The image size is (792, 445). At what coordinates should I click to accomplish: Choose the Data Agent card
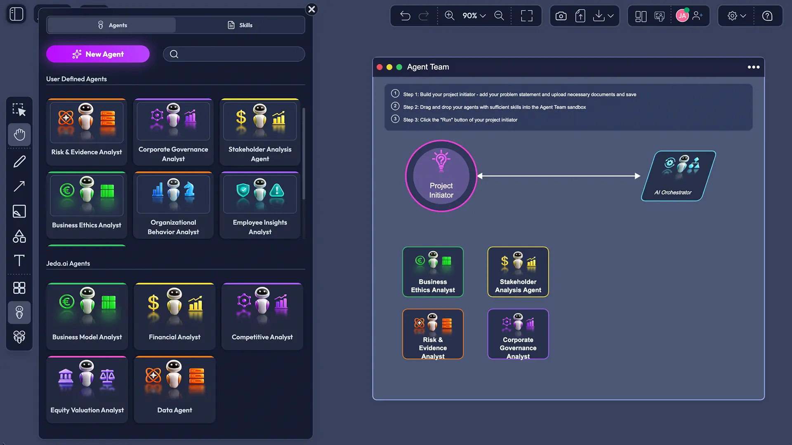[174, 389]
